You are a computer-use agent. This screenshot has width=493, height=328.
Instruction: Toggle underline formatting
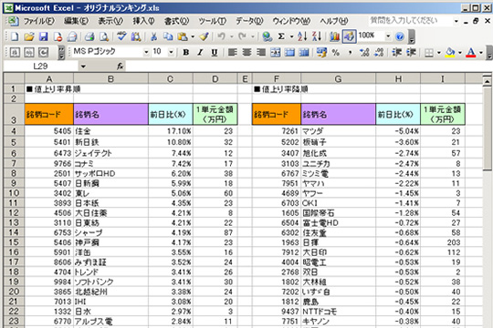(215, 53)
